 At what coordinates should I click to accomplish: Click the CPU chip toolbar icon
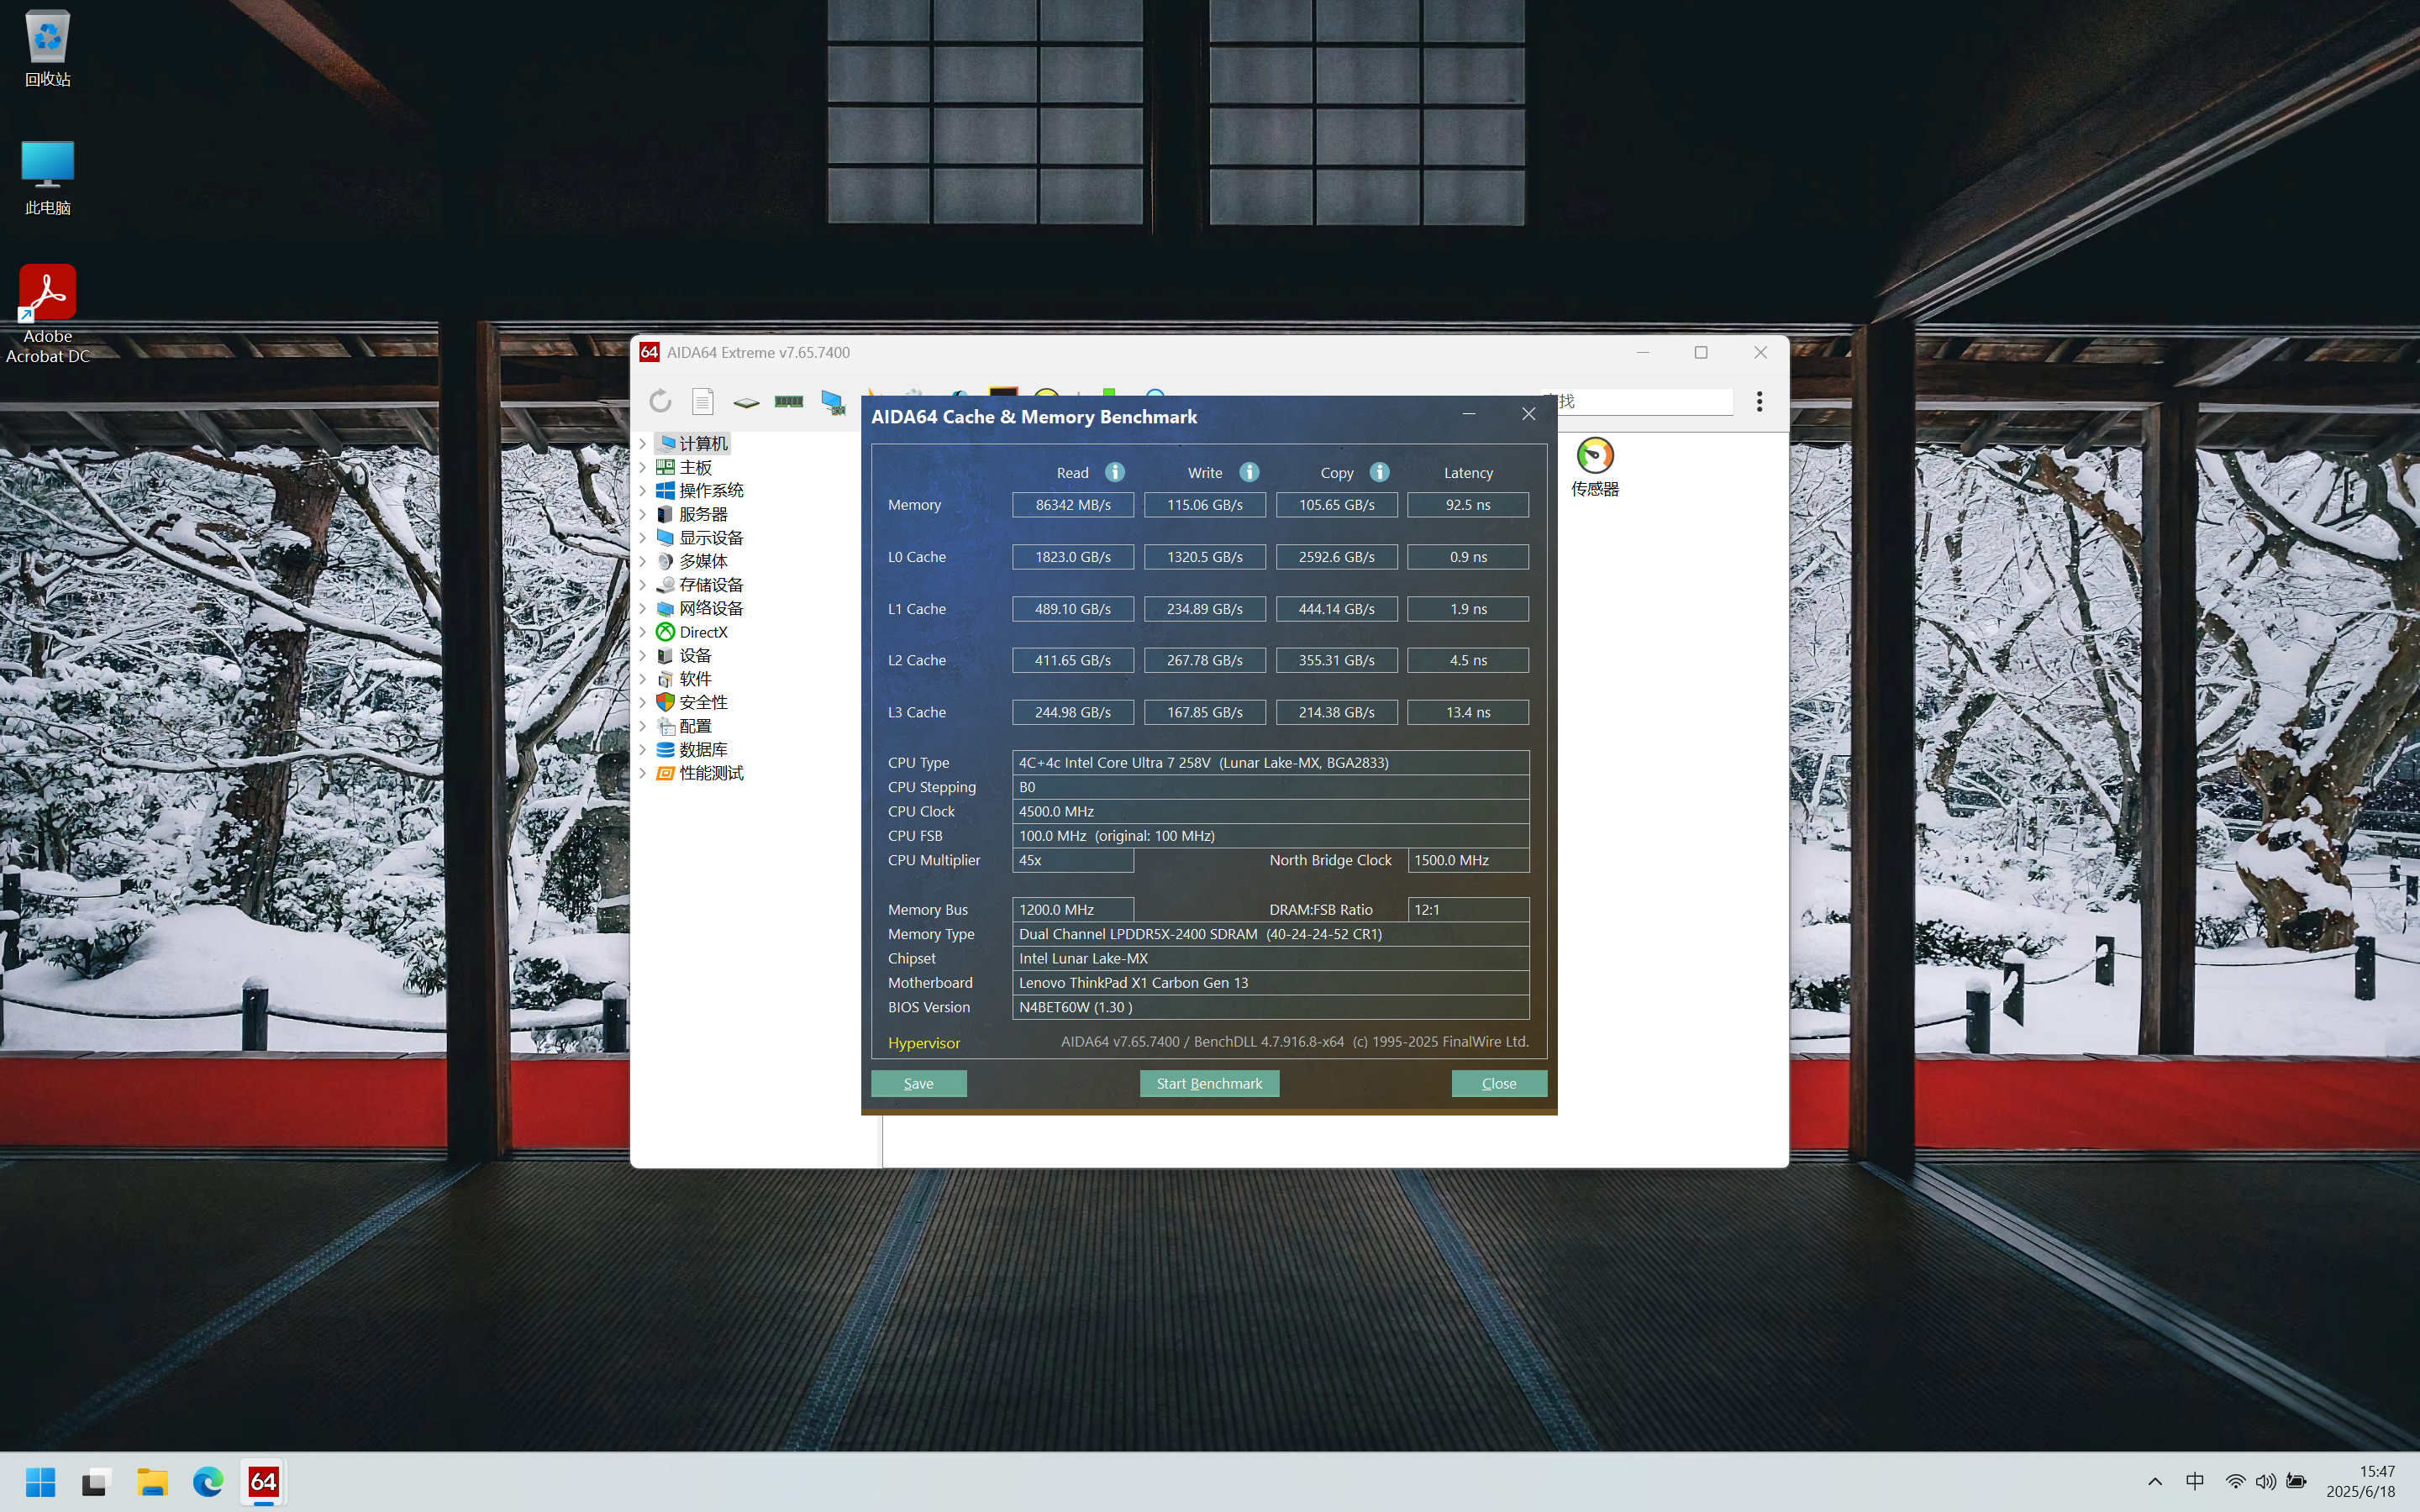(x=746, y=402)
